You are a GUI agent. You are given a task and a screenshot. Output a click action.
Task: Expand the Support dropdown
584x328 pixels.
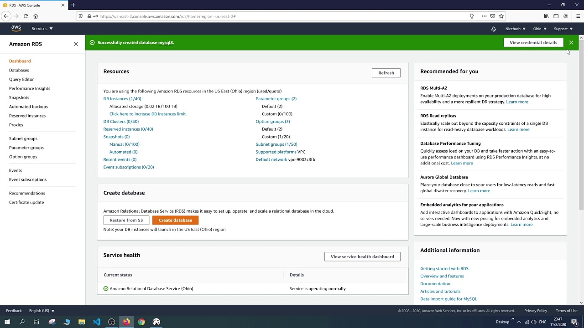[563, 29]
